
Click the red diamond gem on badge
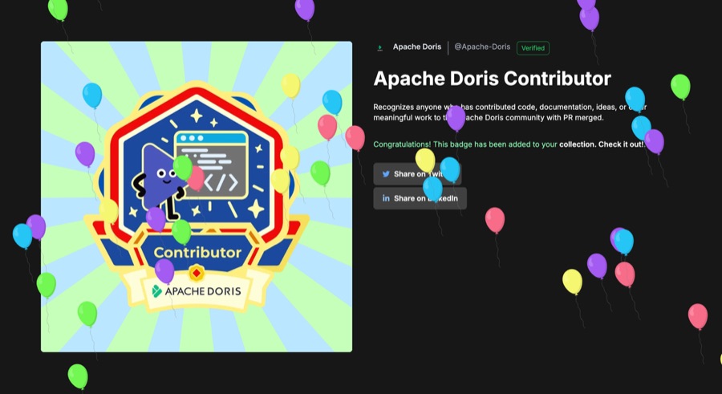coord(197,274)
